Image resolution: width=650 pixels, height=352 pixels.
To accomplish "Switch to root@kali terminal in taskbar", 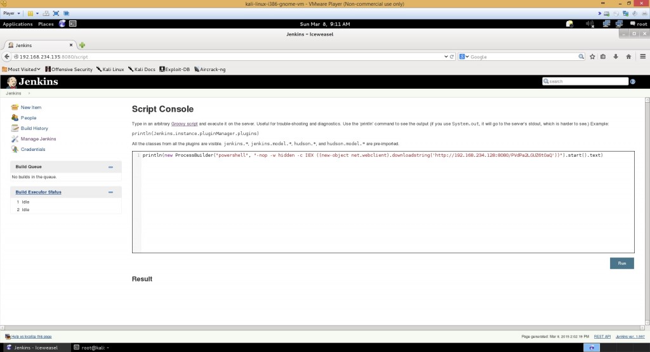I will [x=91, y=348].
